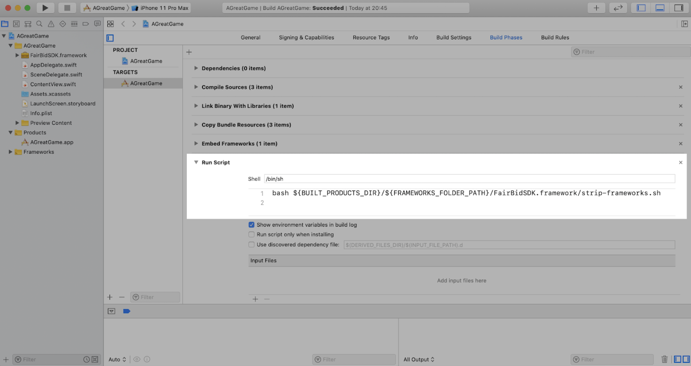
Task: Add an input file with plus
Action: pos(255,299)
